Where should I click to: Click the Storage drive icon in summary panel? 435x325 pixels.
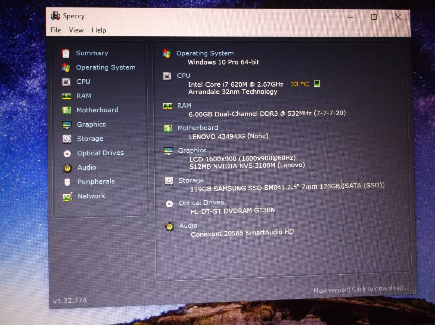(x=169, y=180)
